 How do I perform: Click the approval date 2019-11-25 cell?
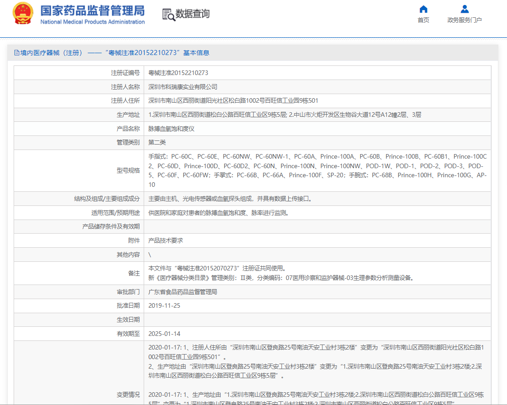[166, 305]
